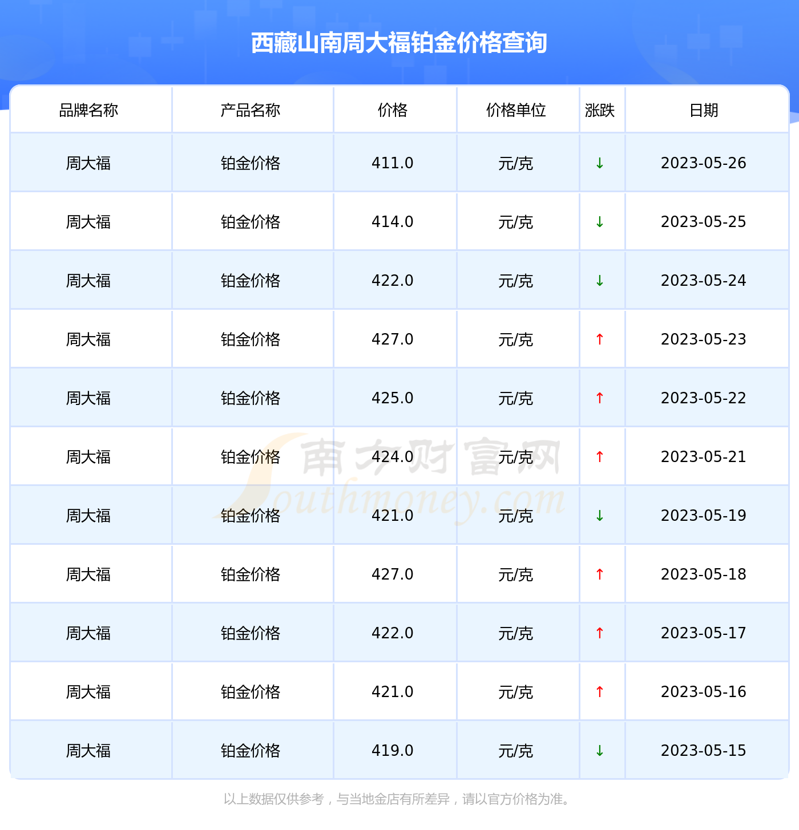The width and height of the screenshot is (799, 830).
Task: Click the date 2023-05-15
Action: pyautogui.click(x=704, y=751)
